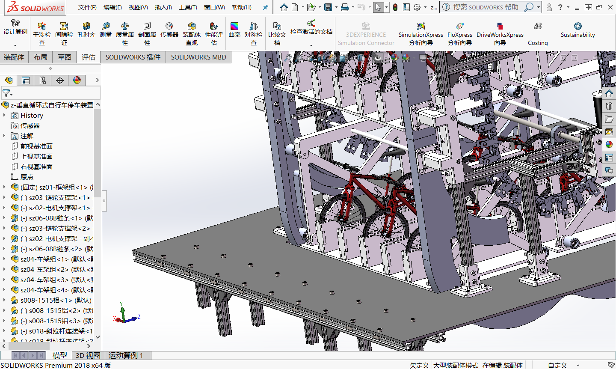The height and width of the screenshot is (369, 616).
Task: Select the 测量 measure tool
Action: (106, 30)
